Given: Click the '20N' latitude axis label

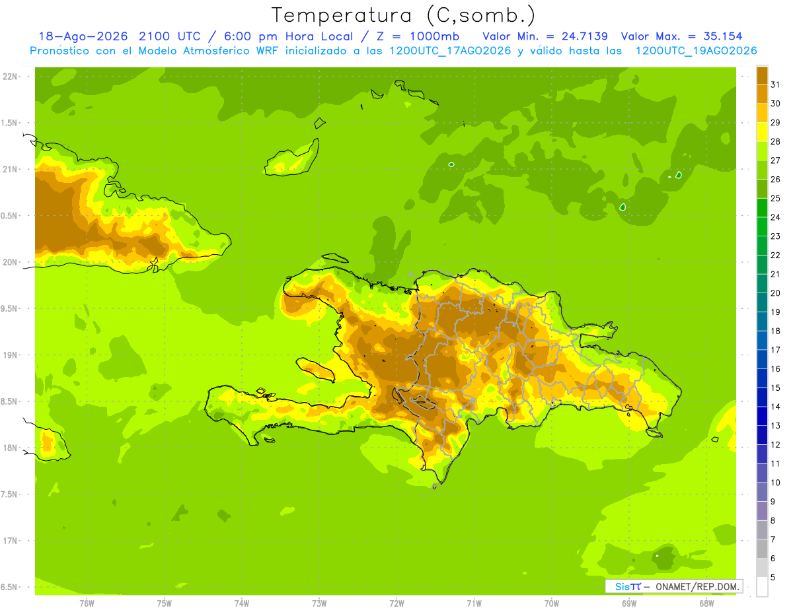Looking at the screenshot, I should pyautogui.click(x=11, y=262).
